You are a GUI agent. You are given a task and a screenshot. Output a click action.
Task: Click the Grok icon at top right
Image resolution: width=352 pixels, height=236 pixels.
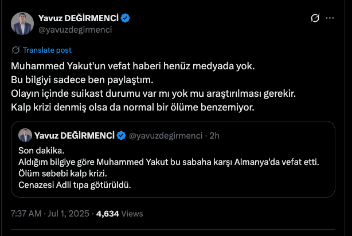point(314,18)
